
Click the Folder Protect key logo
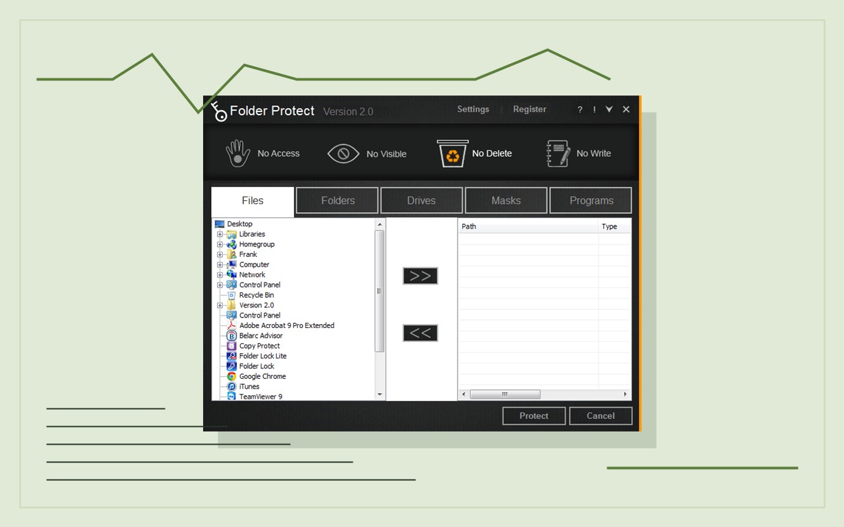pyautogui.click(x=219, y=111)
